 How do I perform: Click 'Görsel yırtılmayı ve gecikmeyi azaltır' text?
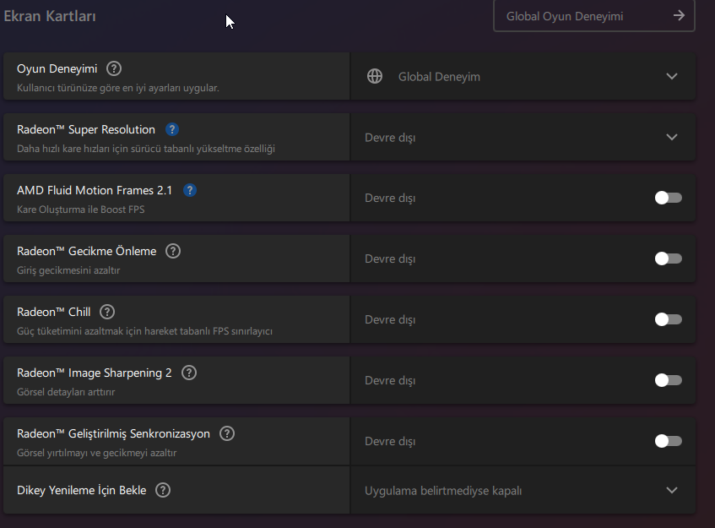(x=97, y=453)
